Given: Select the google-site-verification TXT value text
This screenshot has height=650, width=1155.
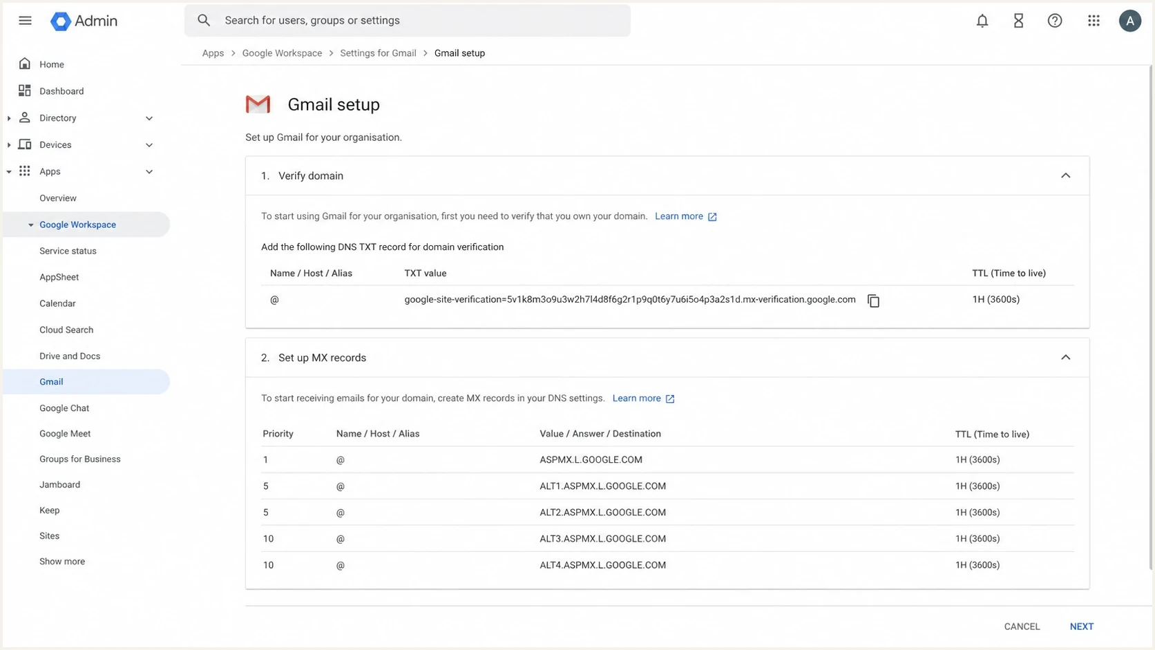Looking at the screenshot, I should pos(630,300).
